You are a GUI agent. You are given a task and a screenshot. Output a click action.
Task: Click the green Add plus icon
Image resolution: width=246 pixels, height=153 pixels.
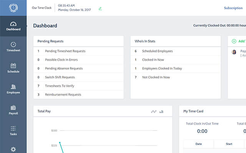coord(234,41)
